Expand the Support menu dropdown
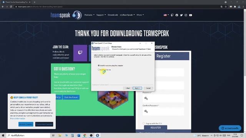Viewport: 246px width, 138px height. tap(101, 15)
